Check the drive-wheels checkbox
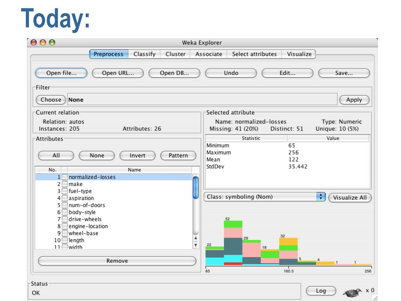The width and height of the screenshot is (401, 301). coord(65,219)
